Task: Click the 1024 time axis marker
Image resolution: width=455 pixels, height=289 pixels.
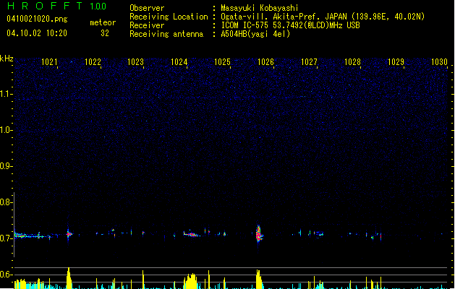Action: [179, 61]
